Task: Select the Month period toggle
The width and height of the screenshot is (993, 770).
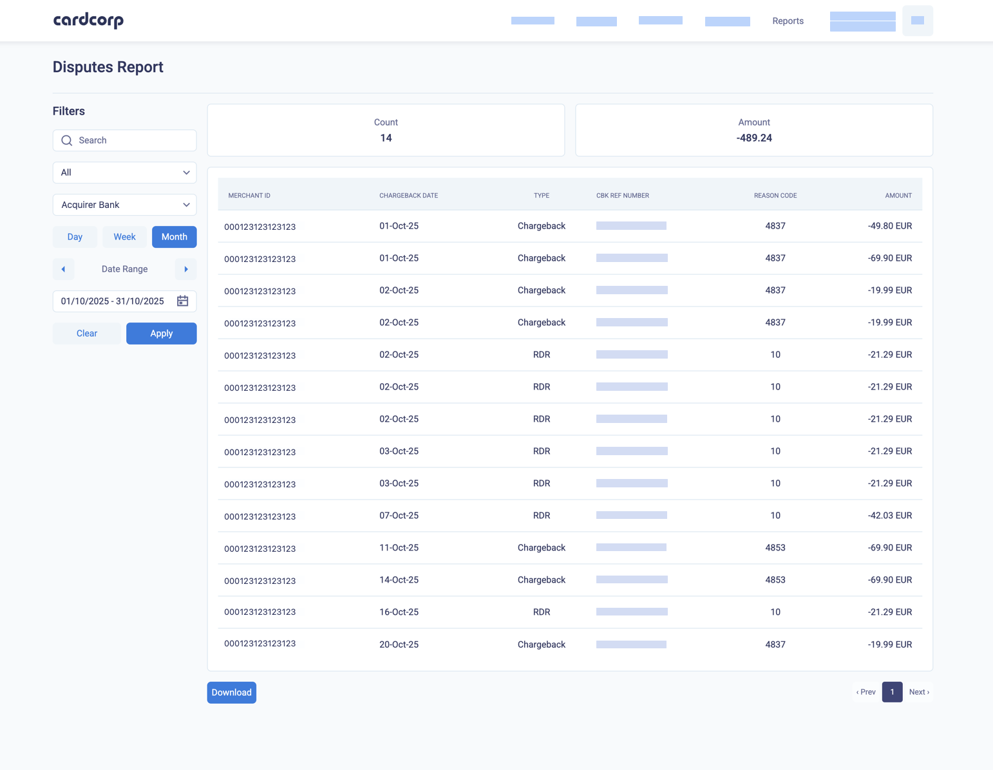Action: [175, 237]
